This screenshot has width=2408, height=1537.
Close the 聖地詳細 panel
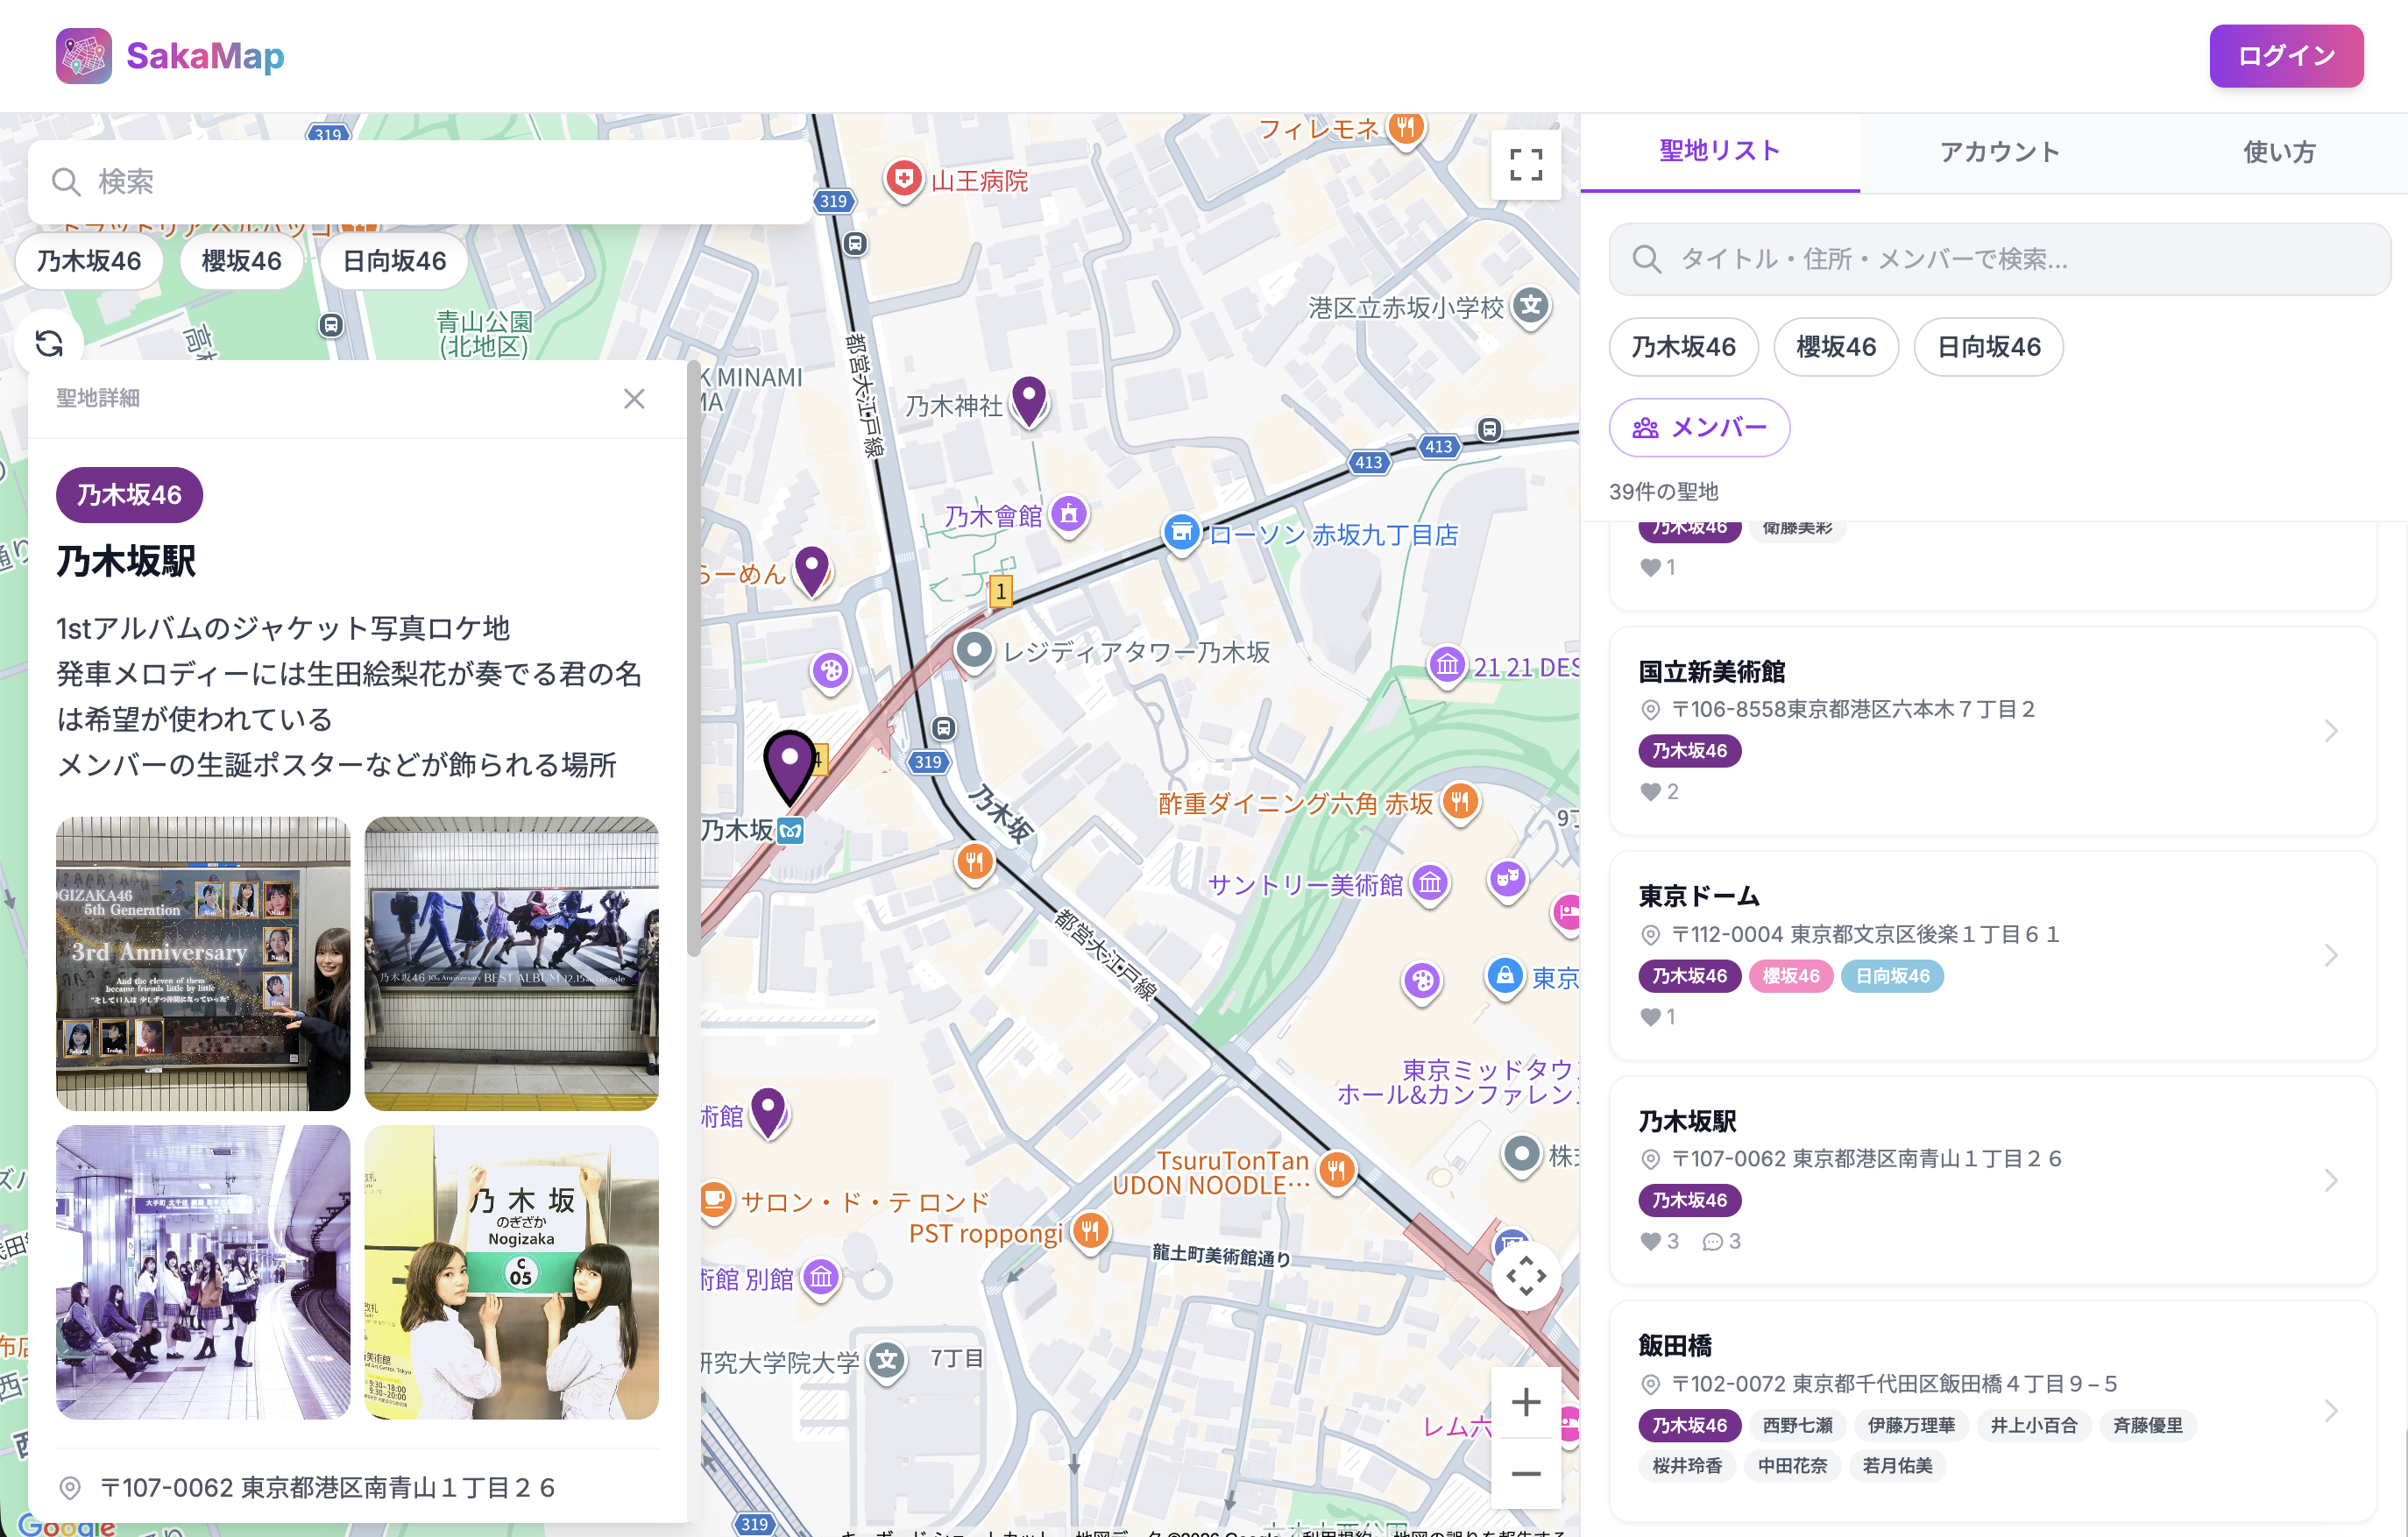pos(634,398)
